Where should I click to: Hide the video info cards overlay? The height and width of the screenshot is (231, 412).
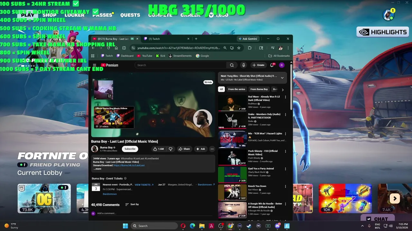click(208, 82)
